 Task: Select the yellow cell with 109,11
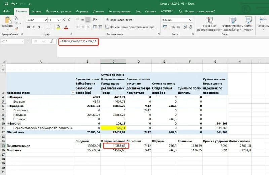[113, 128]
